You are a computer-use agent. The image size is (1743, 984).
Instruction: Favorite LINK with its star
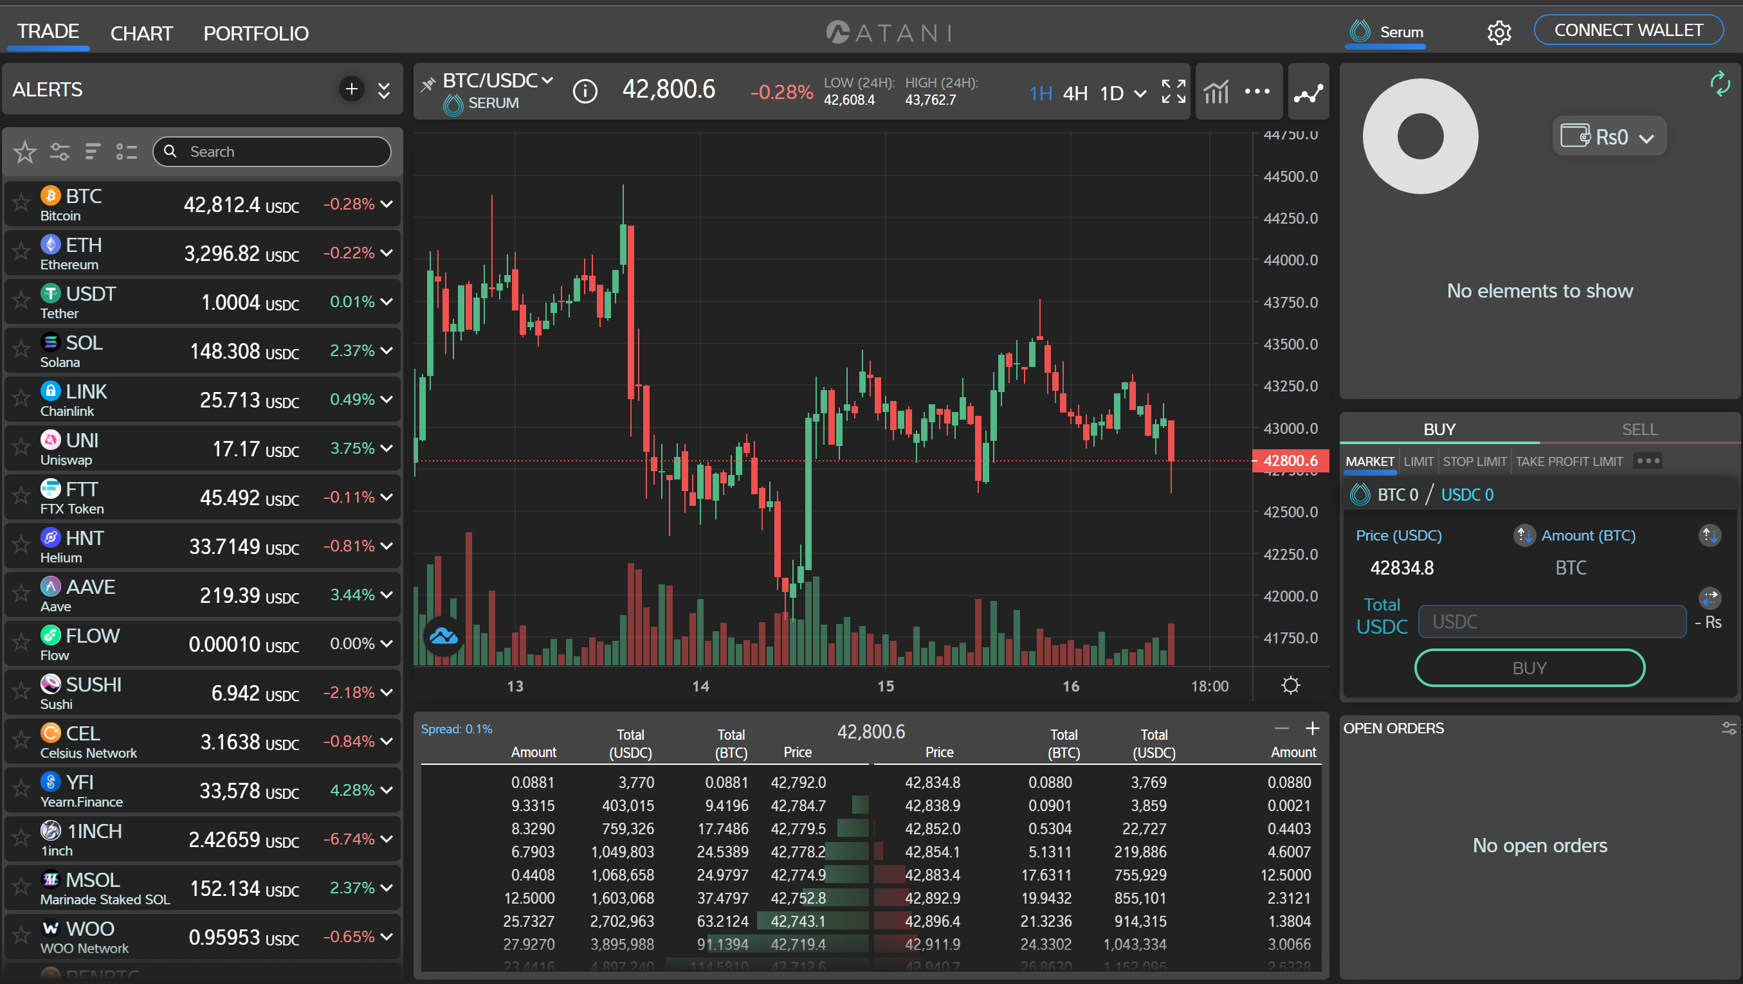pos(22,398)
